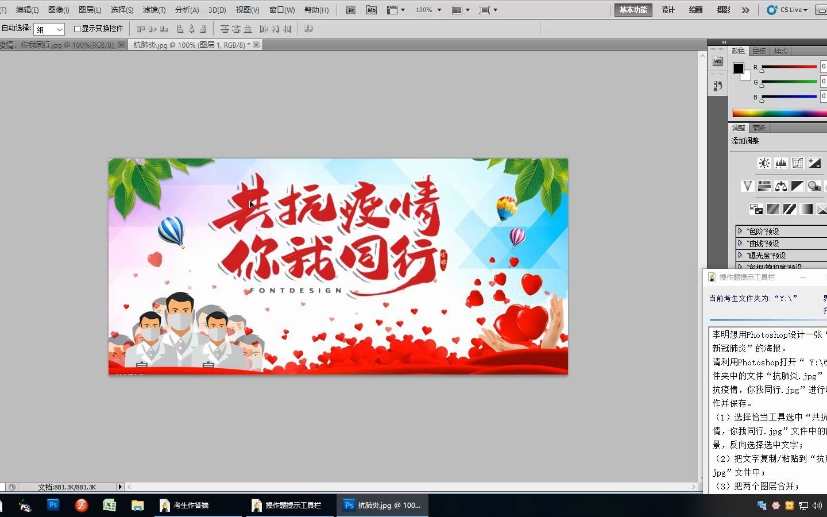This screenshot has height=517, width=827.
Task: Open Mini Bridge panel
Action: (x=717, y=61)
